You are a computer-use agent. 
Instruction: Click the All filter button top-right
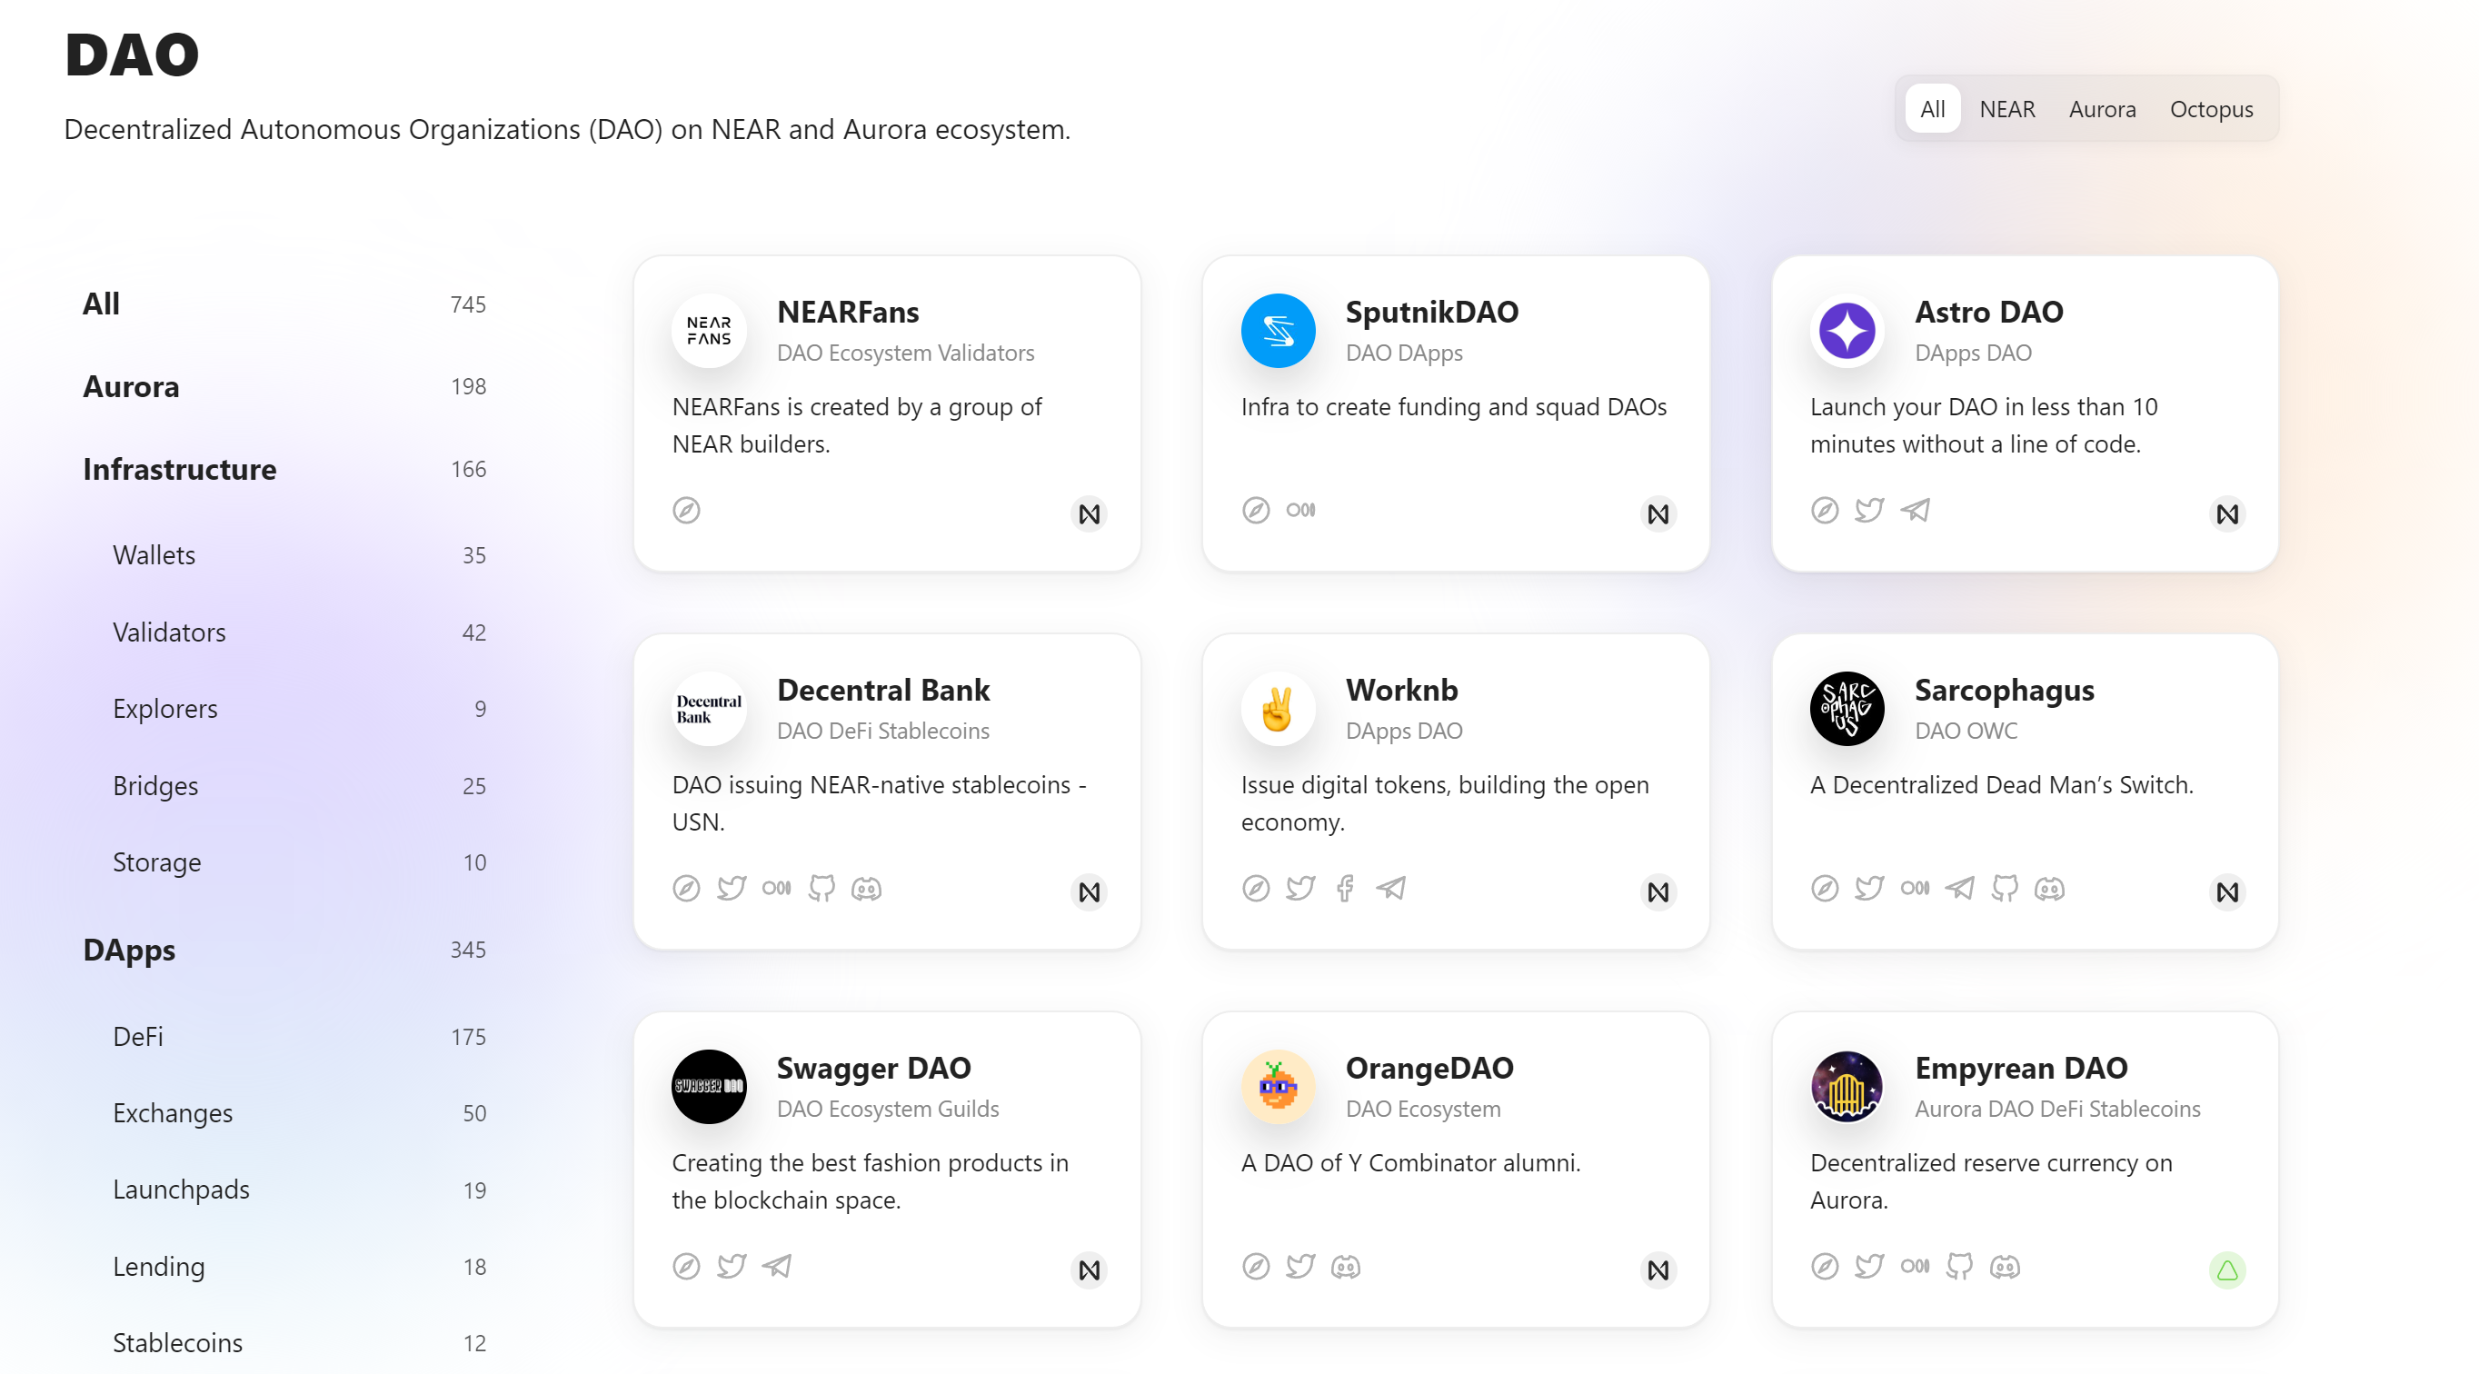click(x=1931, y=106)
